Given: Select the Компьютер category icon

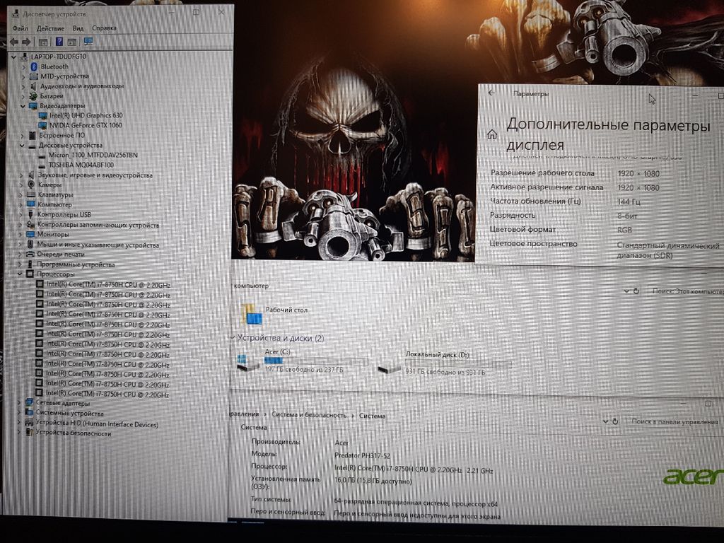Looking at the screenshot, I should coord(31,204).
